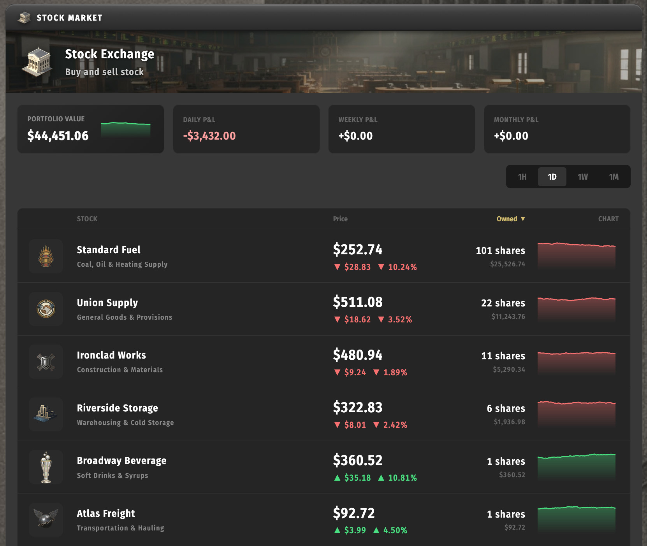647x546 pixels.
Task: Open the Broadway Beverage stock name
Action: point(121,460)
